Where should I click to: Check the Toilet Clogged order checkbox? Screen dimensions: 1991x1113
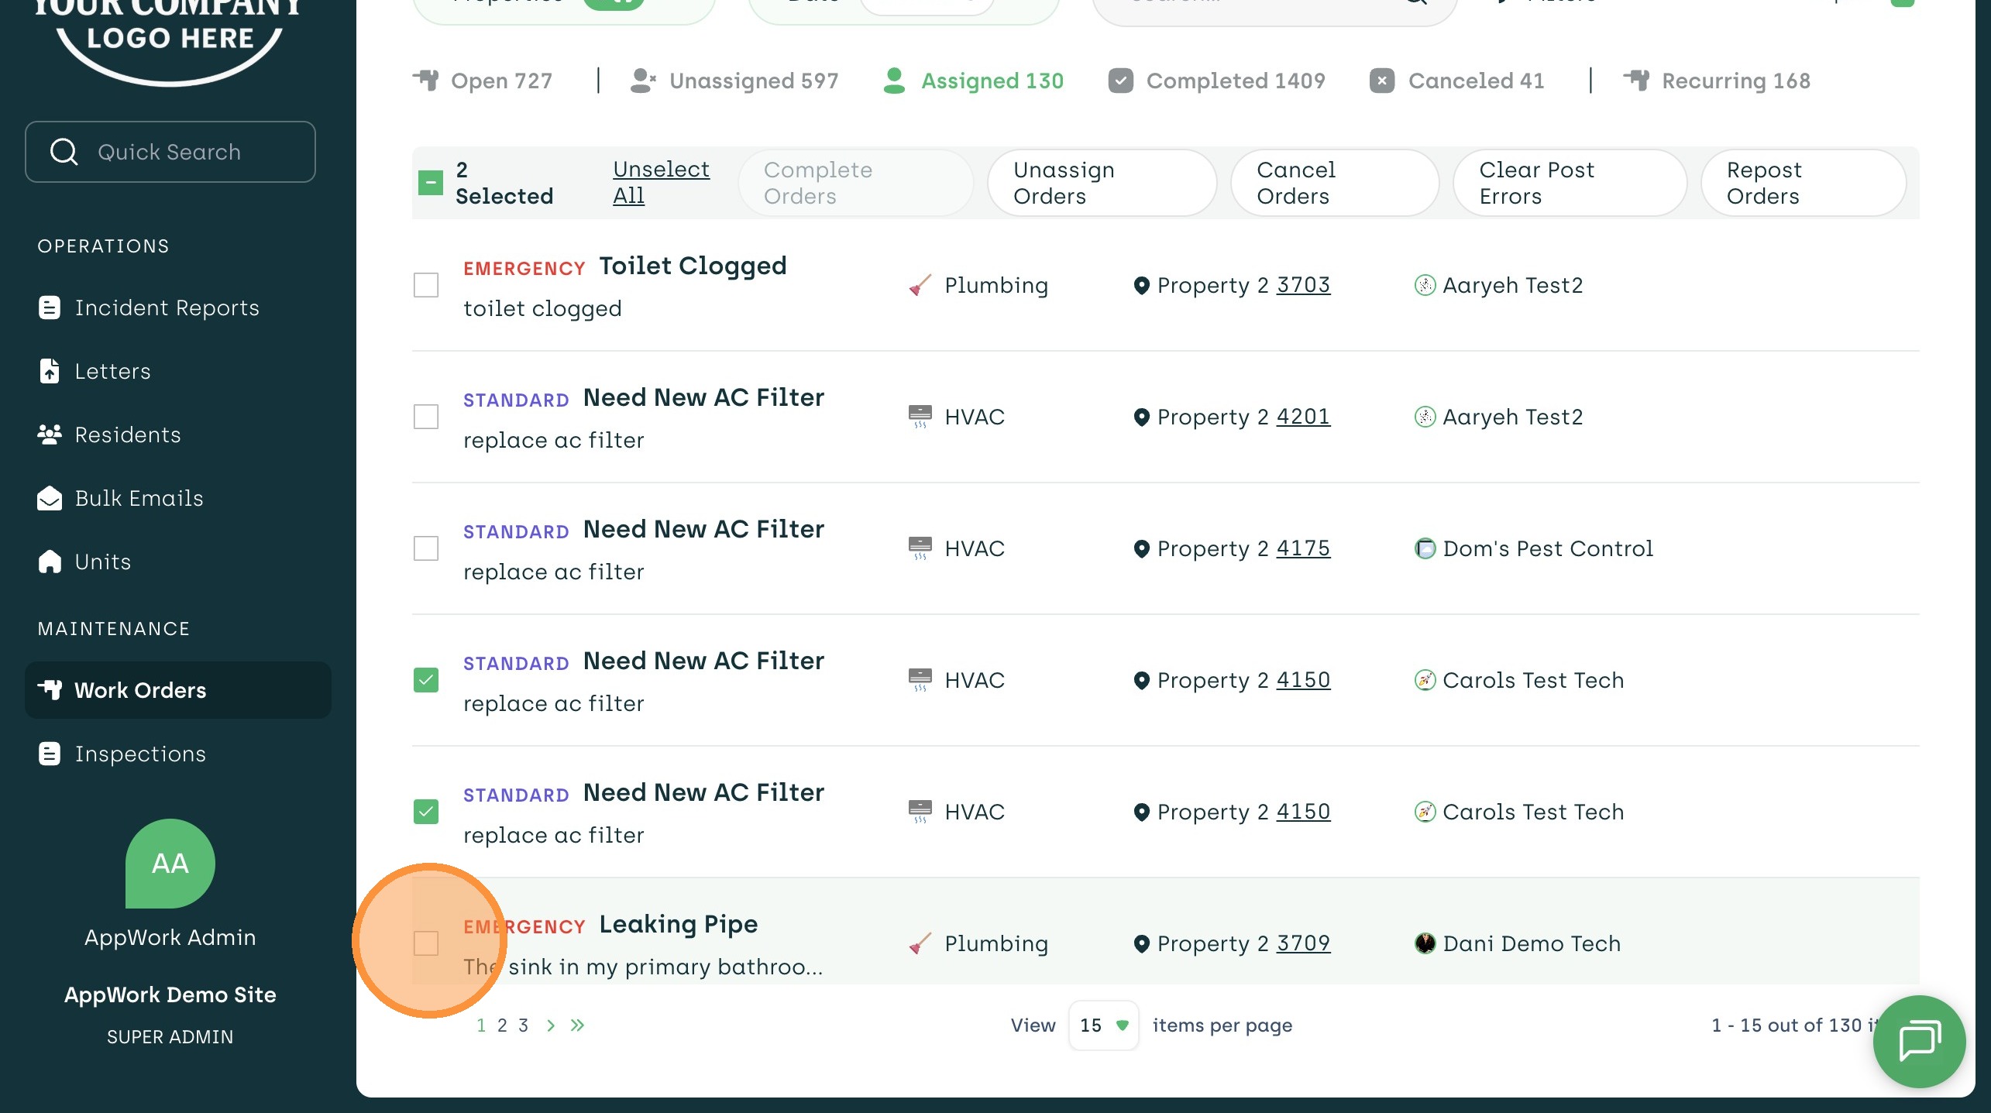click(x=426, y=285)
